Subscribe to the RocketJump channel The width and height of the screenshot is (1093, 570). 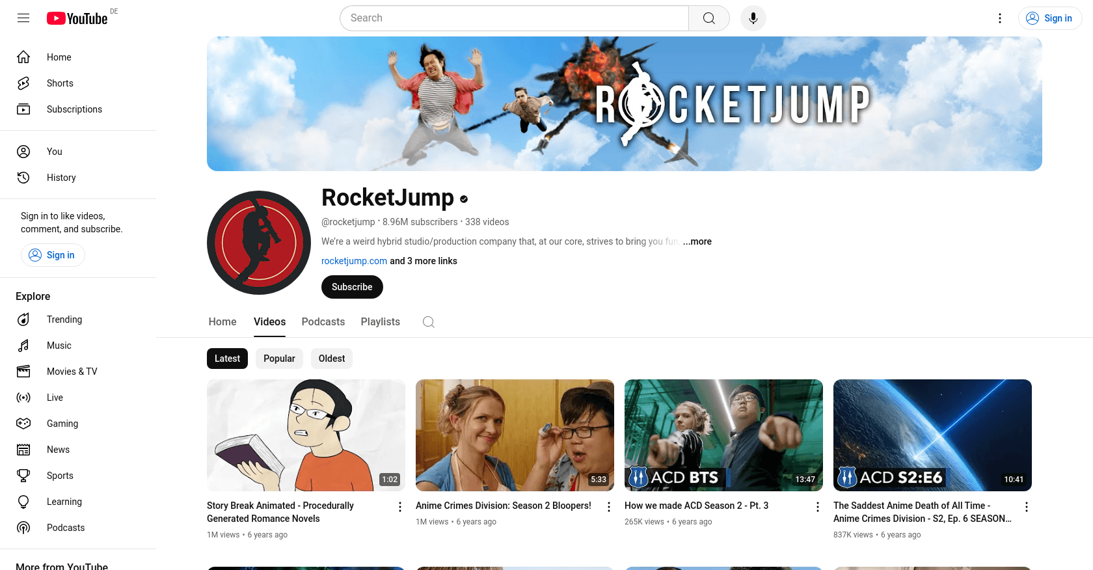click(352, 287)
